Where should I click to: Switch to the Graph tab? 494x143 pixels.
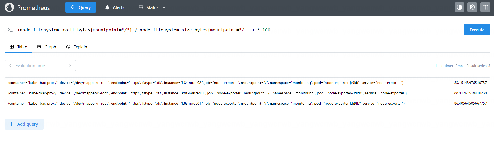tap(47, 47)
